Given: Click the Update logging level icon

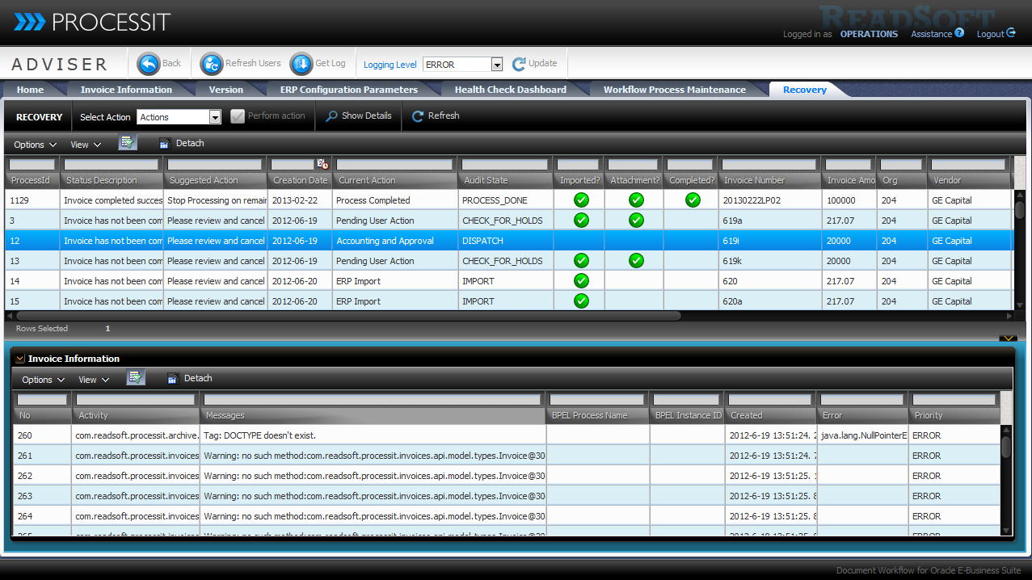Looking at the screenshot, I should pos(519,64).
